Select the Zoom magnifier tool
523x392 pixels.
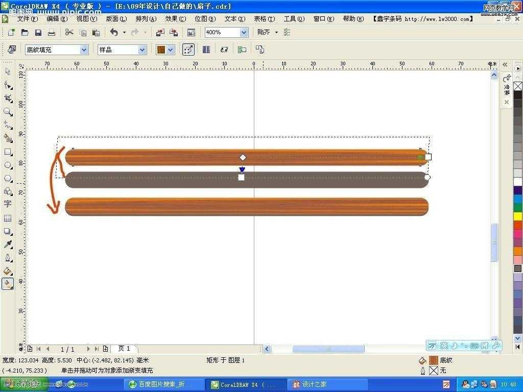pyautogui.click(x=8, y=112)
